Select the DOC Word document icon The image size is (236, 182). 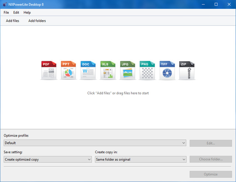(x=88, y=71)
